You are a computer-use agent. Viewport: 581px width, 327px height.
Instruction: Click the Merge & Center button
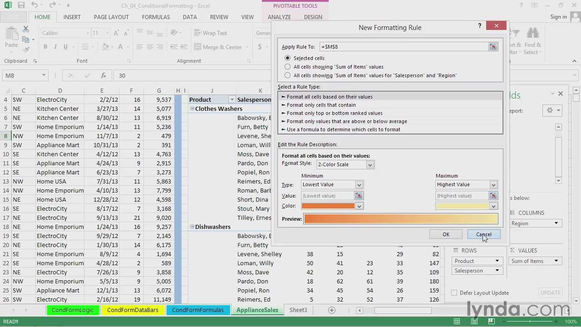point(218,47)
